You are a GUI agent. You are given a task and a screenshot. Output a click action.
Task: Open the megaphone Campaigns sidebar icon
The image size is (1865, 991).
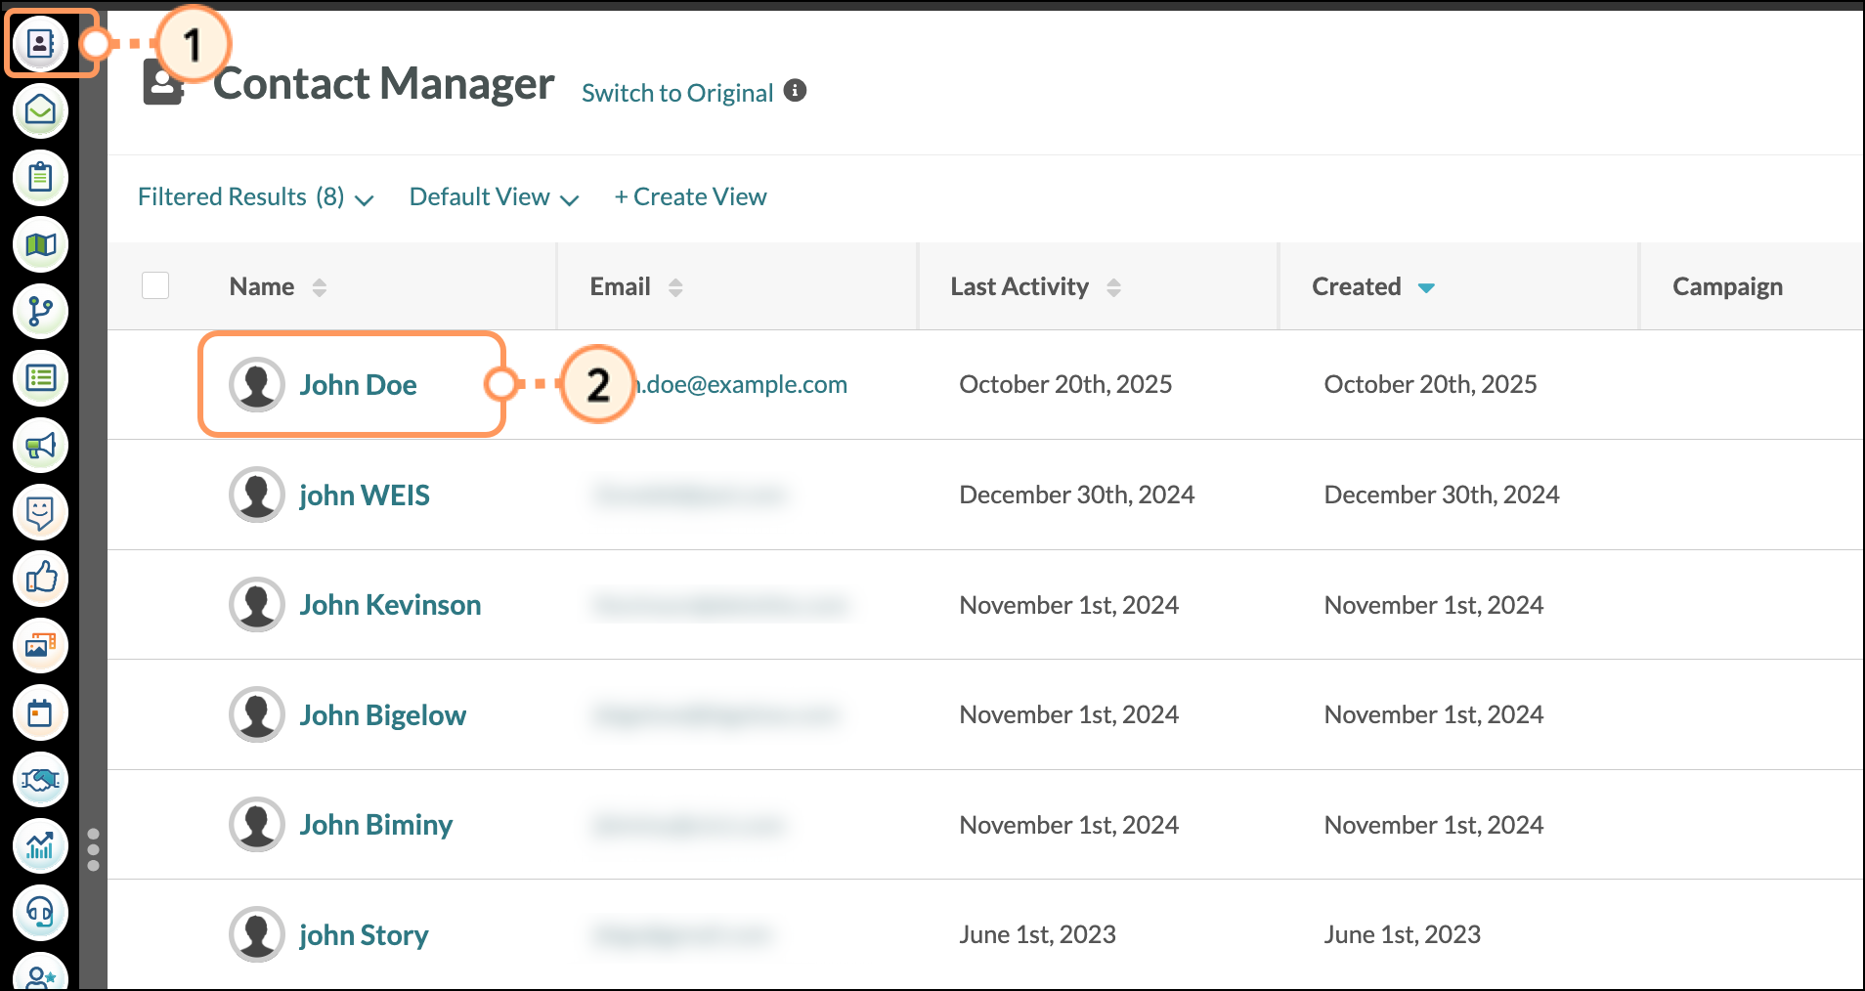pyautogui.click(x=40, y=446)
